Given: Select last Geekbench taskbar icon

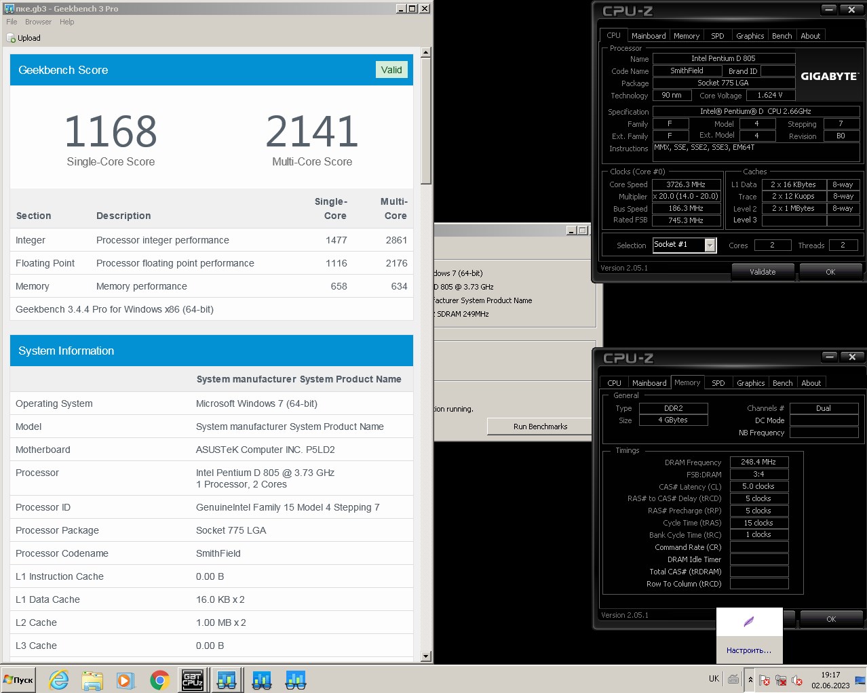Looking at the screenshot, I should [296, 680].
